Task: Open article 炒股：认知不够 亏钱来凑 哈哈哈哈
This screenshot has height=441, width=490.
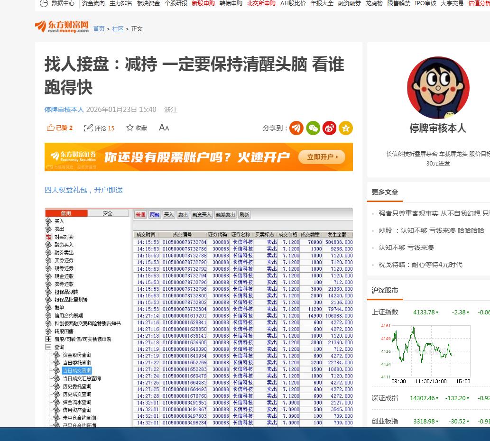Action: coord(431,230)
